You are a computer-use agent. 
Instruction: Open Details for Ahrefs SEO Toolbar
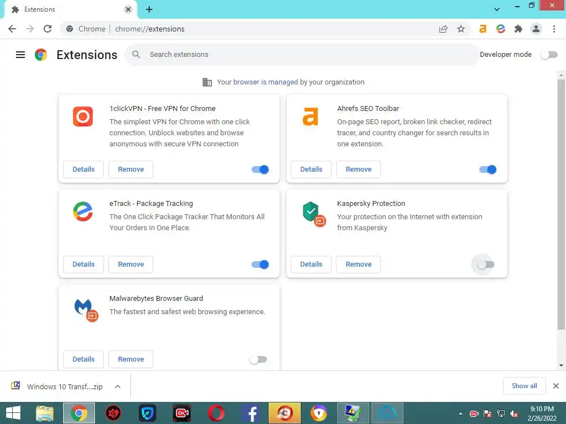311,169
